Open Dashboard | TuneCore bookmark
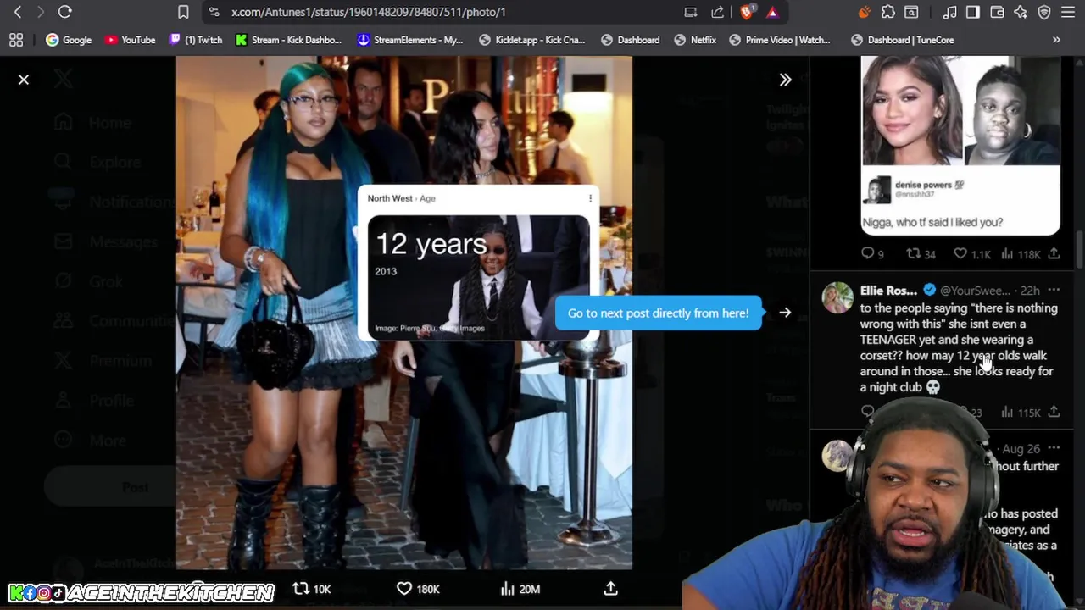 pyautogui.click(x=903, y=40)
